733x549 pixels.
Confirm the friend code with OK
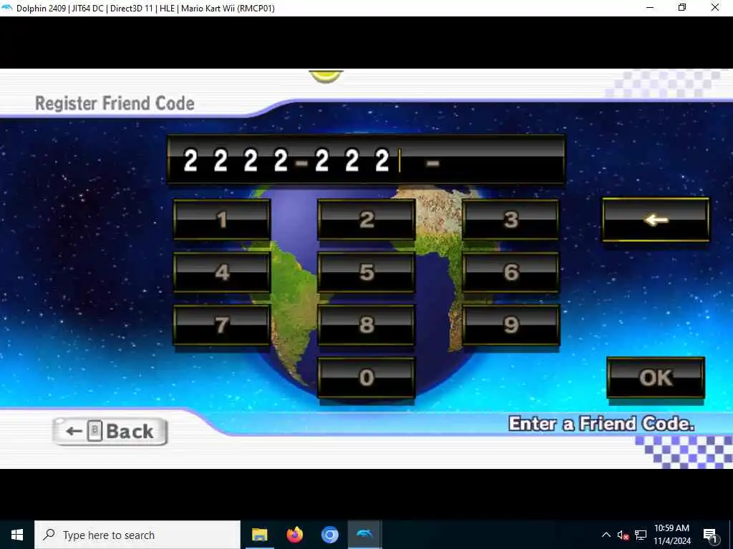coord(656,377)
